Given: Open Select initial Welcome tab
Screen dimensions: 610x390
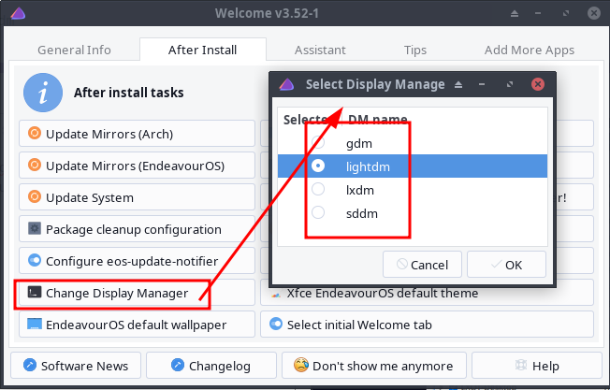Looking at the screenshot, I should click(x=428, y=325).
